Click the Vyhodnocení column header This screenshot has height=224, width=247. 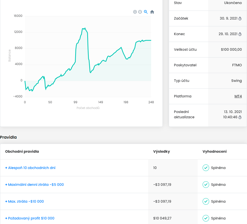(x=214, y=151)
